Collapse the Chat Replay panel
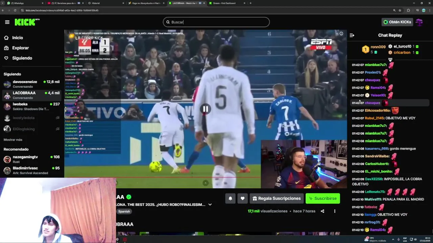The width and height of the screenshot is (433, 243). 352,35
